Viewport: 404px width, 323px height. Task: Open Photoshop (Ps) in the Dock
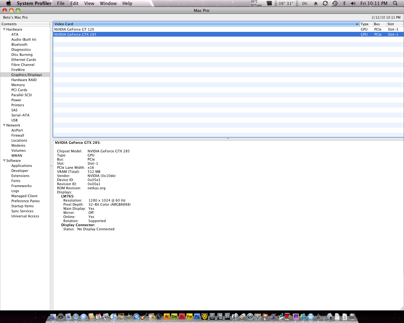[197, 316]
